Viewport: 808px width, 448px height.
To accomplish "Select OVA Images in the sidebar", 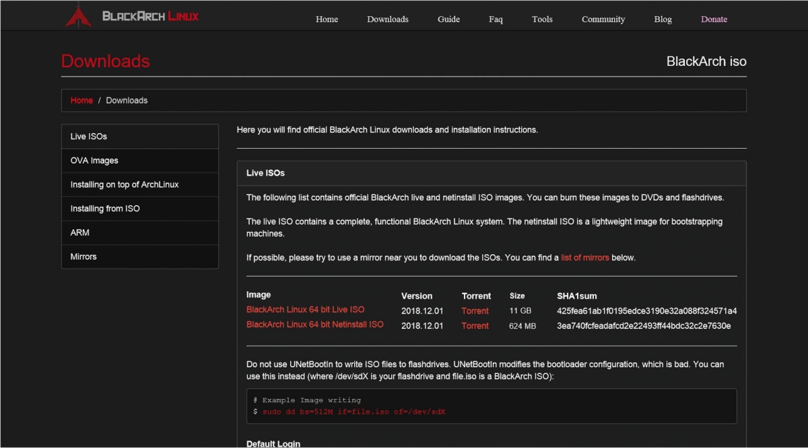I will tap(140, 161).
